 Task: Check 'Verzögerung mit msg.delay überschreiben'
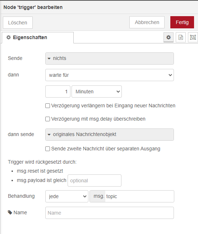(x=47, y=119)
